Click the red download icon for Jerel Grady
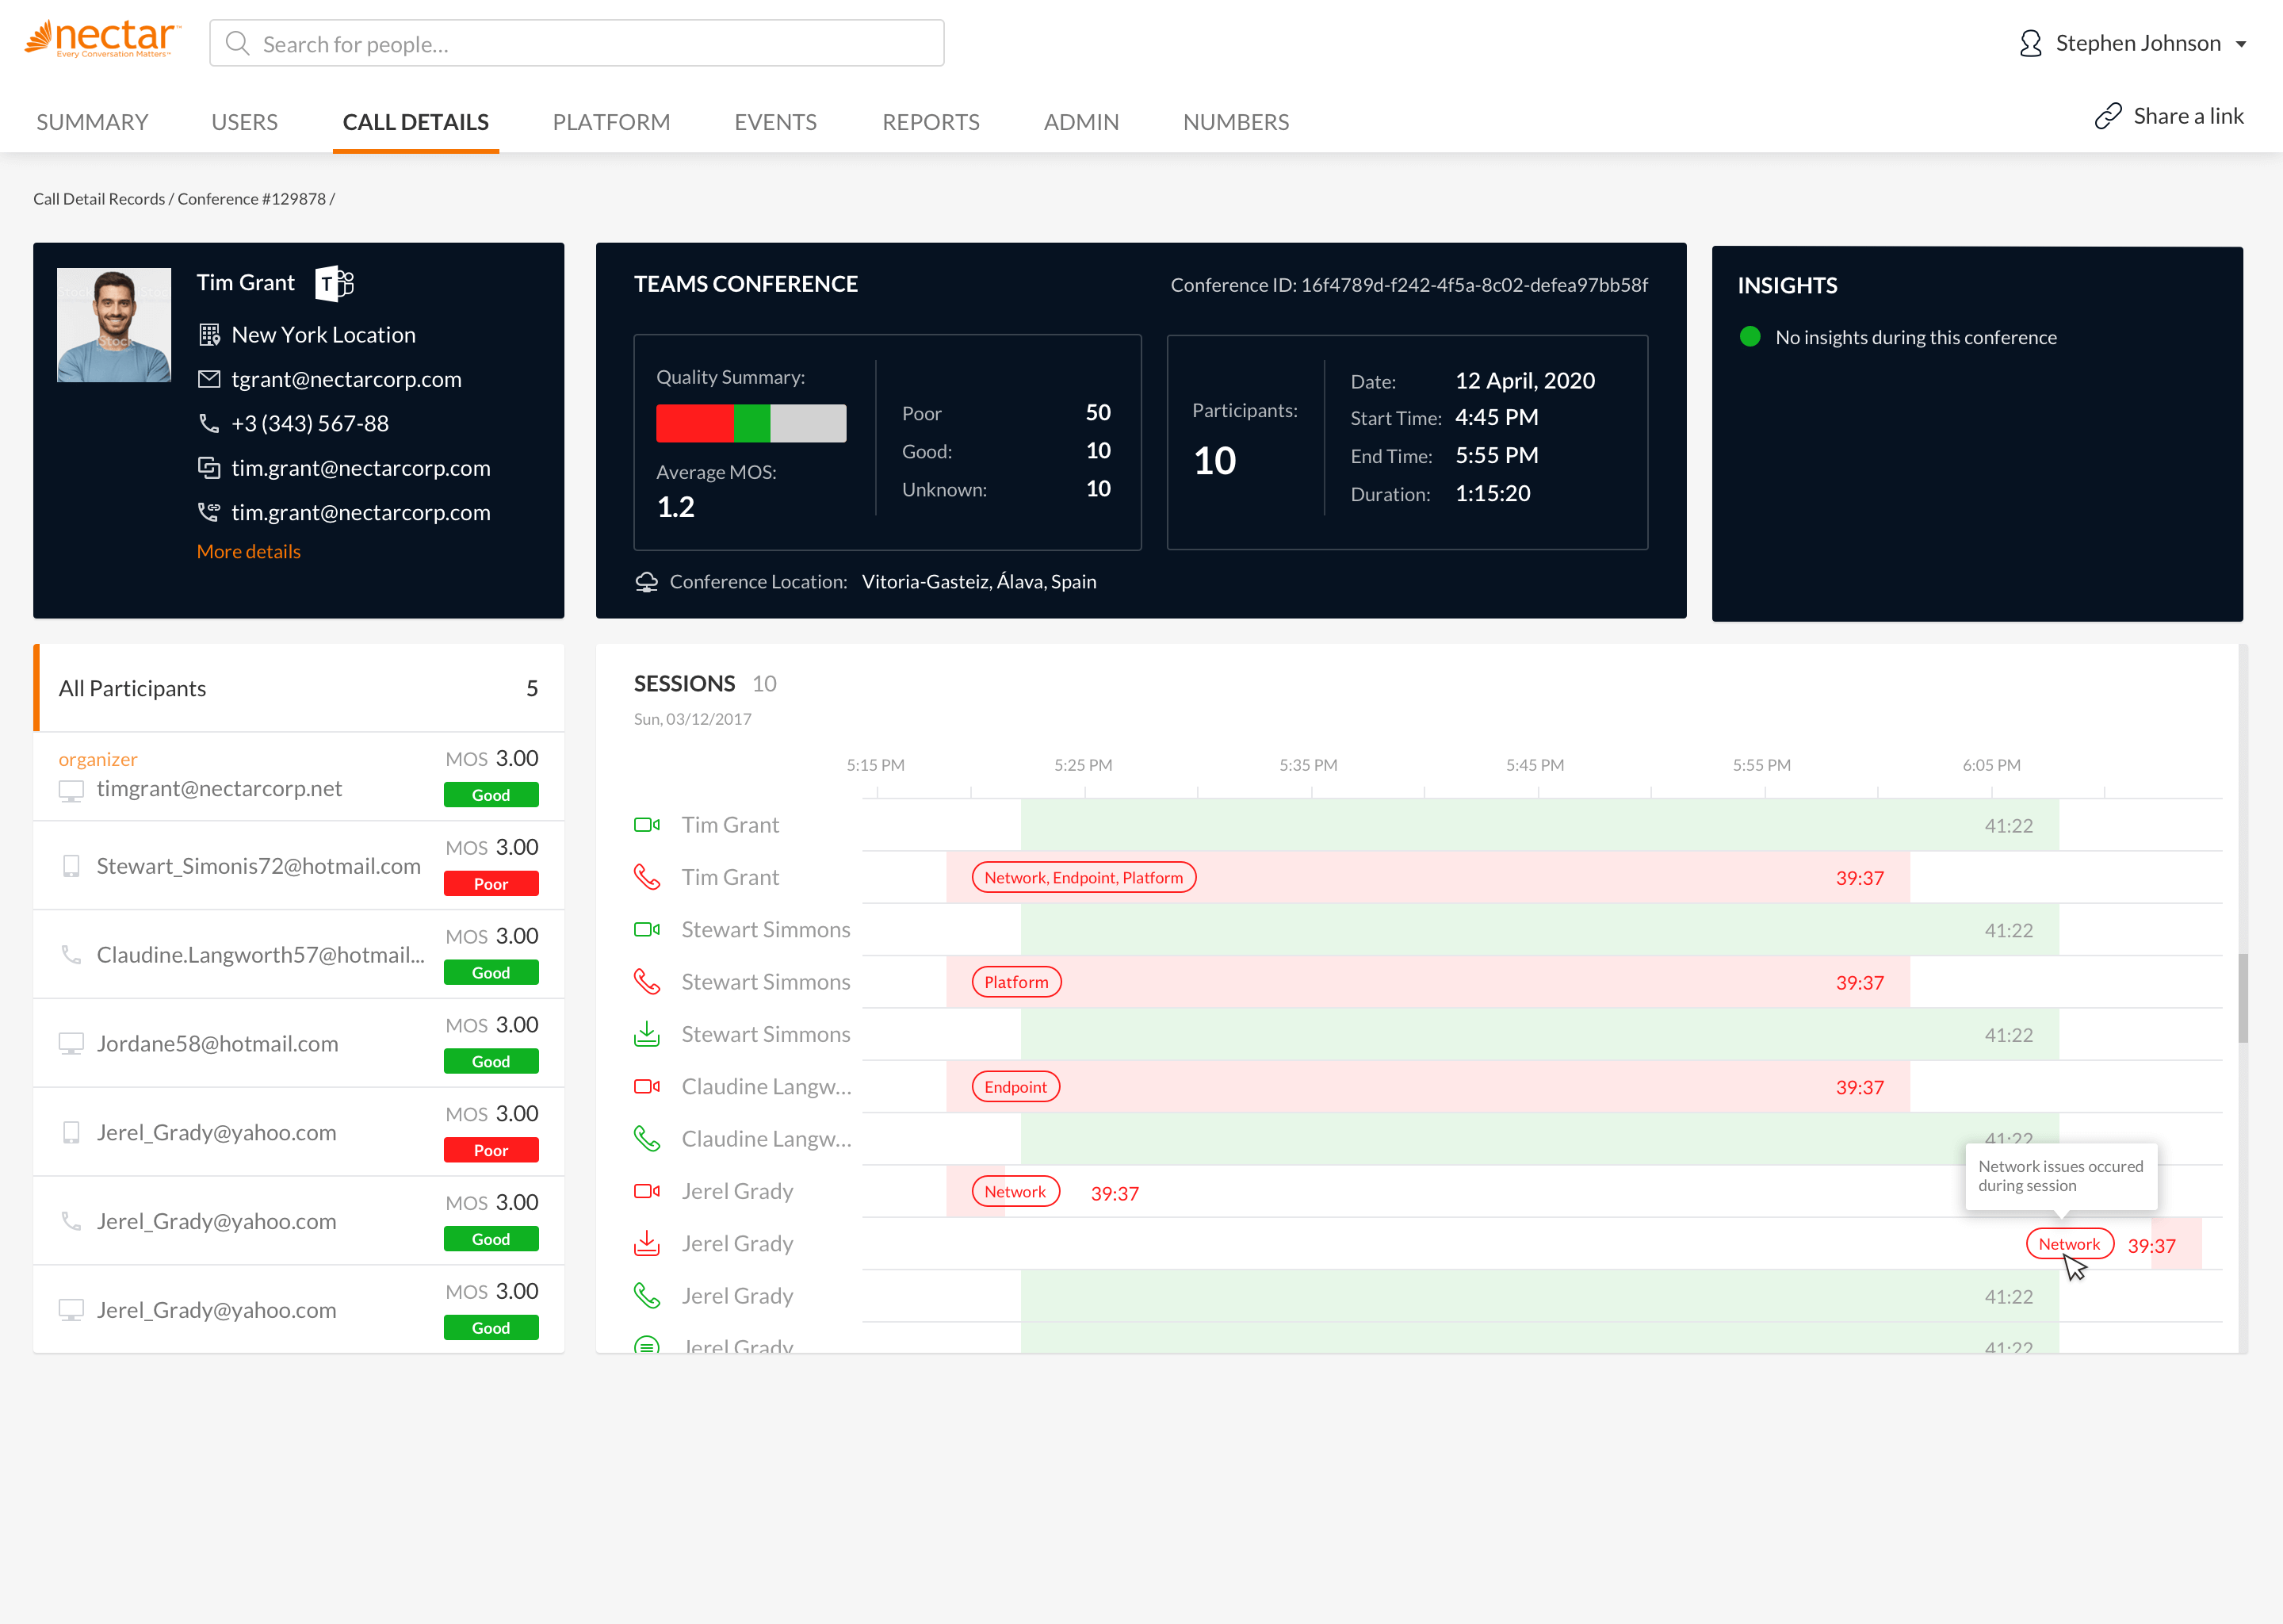The image size is (2283, 1624). point(647,1243)
